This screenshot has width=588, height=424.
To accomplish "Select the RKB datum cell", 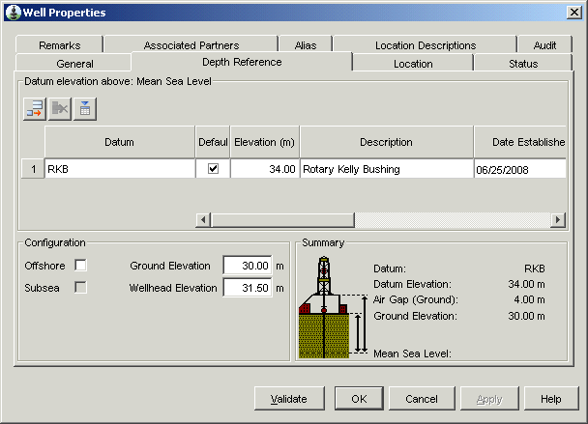I will [x=120, y=169].
